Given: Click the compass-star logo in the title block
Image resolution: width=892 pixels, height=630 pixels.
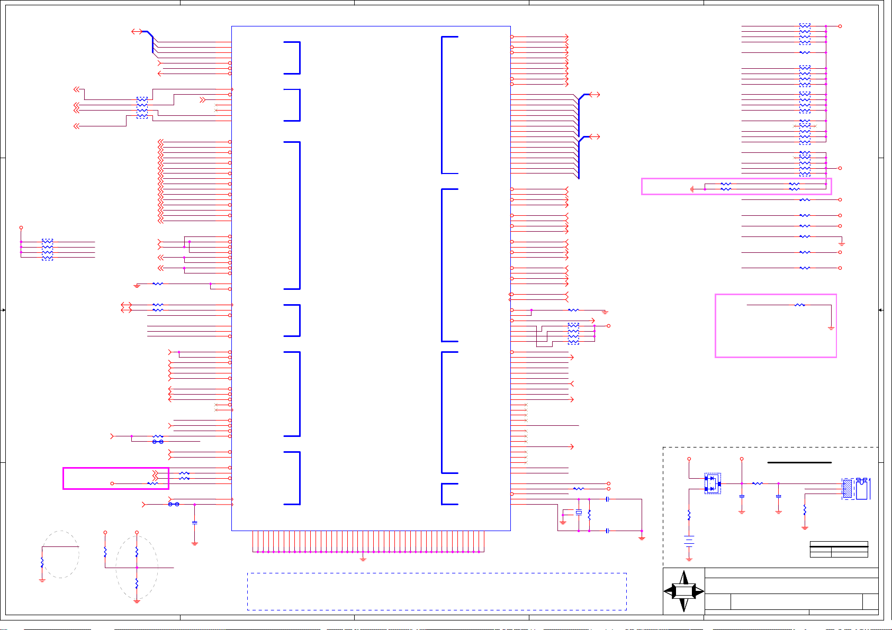Looking at the screenshot, I should click(x=684, y=591).
